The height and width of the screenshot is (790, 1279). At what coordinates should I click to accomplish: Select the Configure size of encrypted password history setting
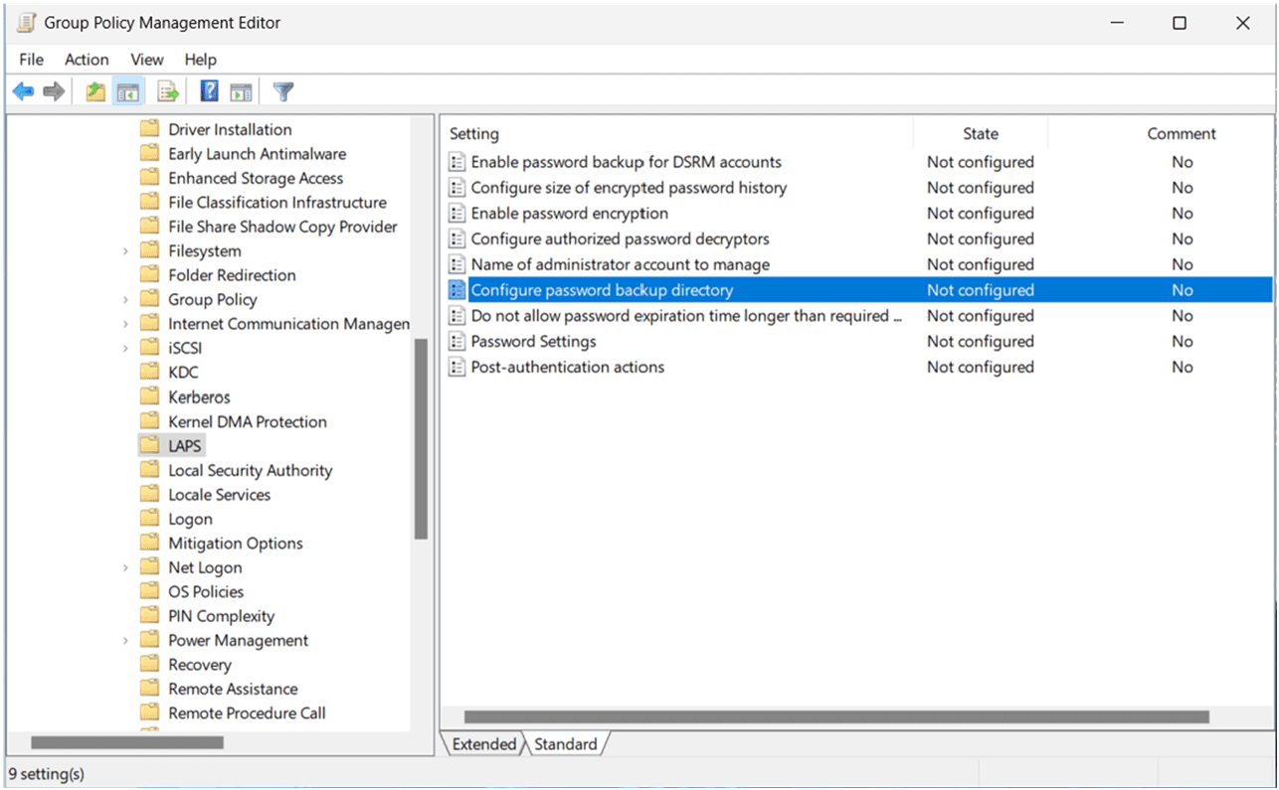click(629, 187)
